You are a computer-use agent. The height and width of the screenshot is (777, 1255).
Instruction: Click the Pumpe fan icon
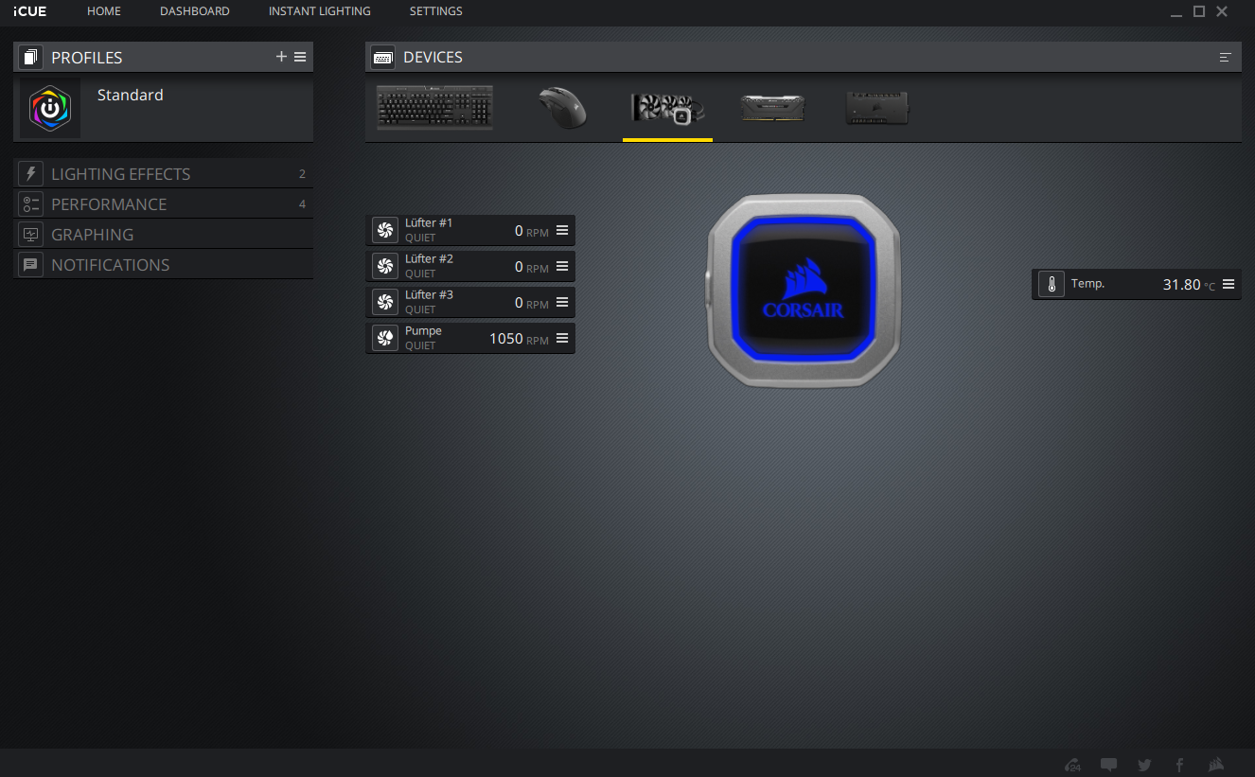coord(385,338)
